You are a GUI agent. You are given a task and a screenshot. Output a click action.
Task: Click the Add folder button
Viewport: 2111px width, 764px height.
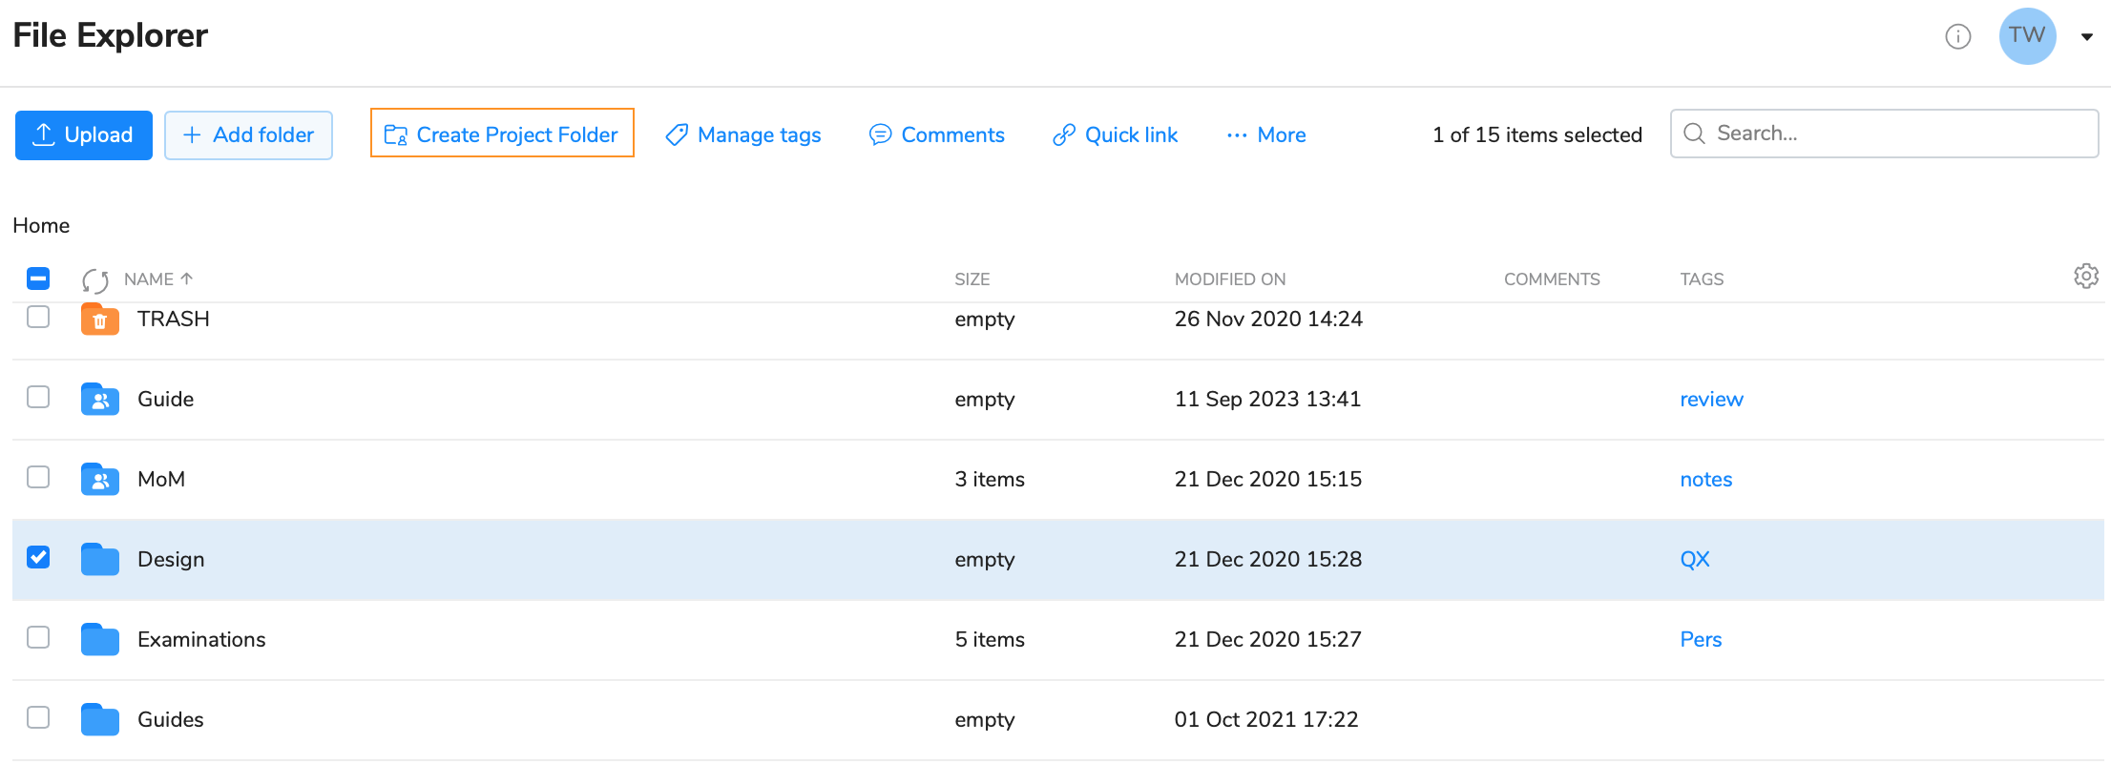tap(248, 135)
